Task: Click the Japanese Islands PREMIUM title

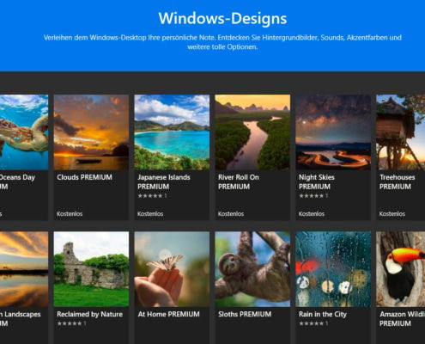Action: click(164, 181)
